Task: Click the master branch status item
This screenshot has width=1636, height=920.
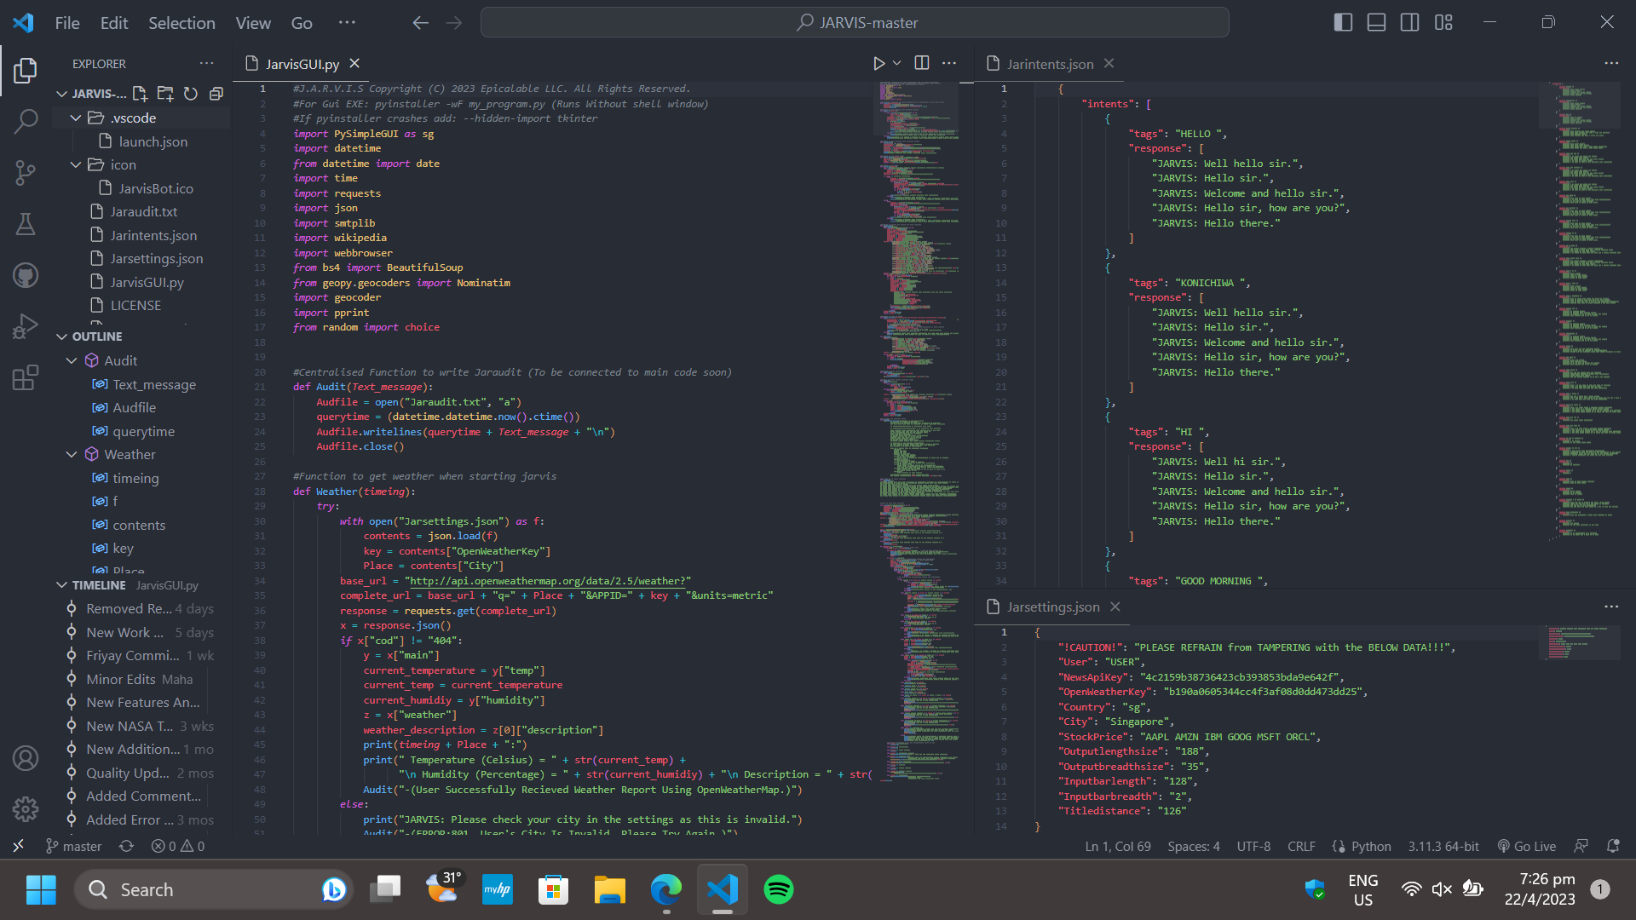Action: pos(73,846)
